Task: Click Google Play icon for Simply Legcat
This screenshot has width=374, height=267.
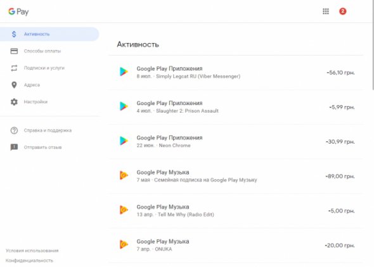Action: point(124,71)
